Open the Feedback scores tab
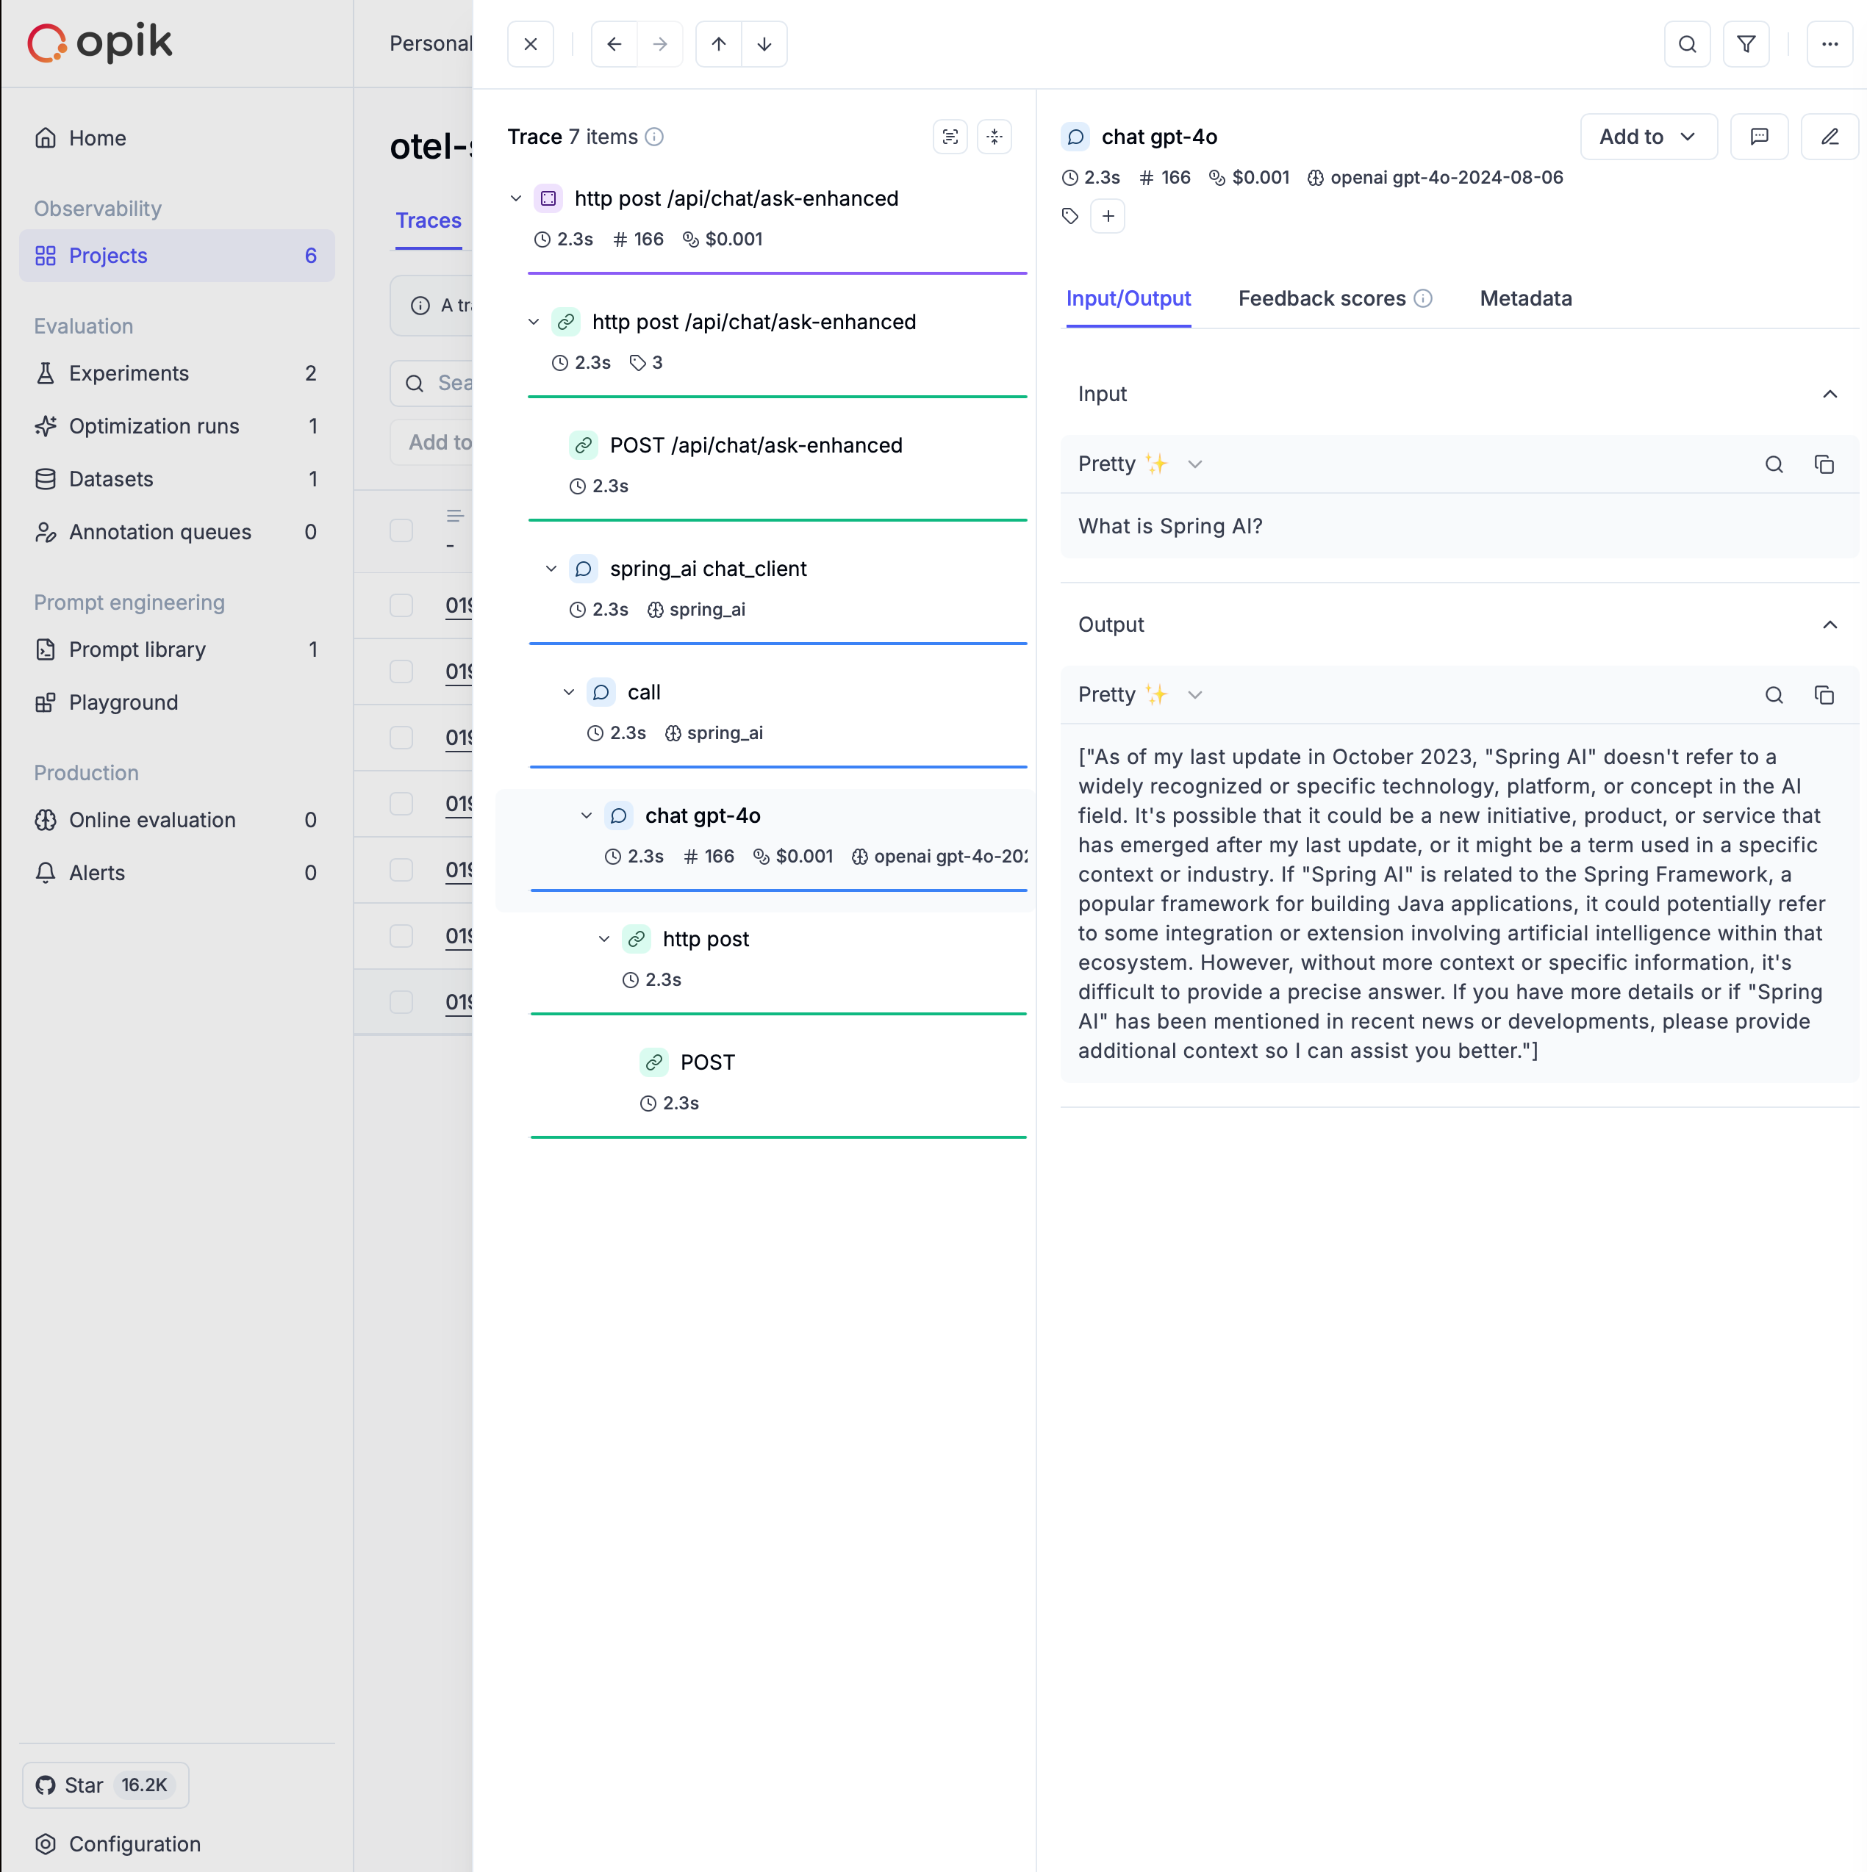This screenshot has height=1872, width=1867. point(1322,298)
